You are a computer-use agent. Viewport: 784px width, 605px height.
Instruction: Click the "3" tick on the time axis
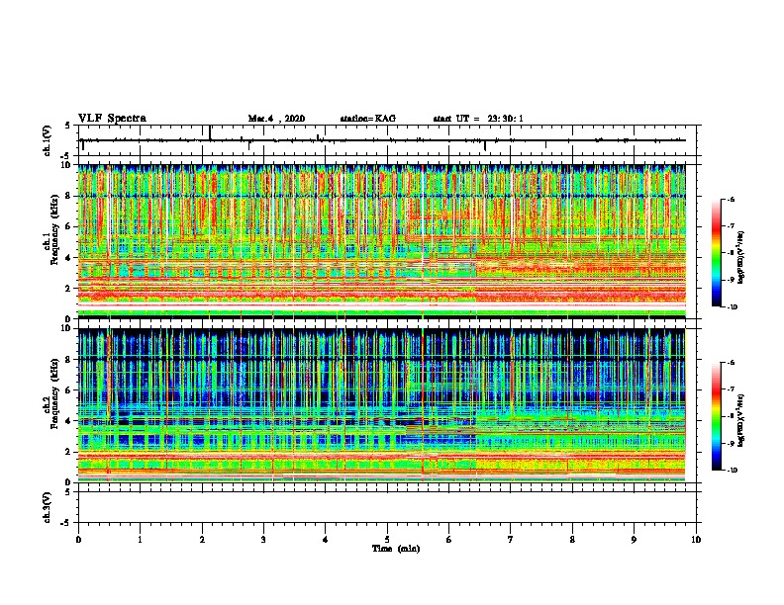coord(263,540)
